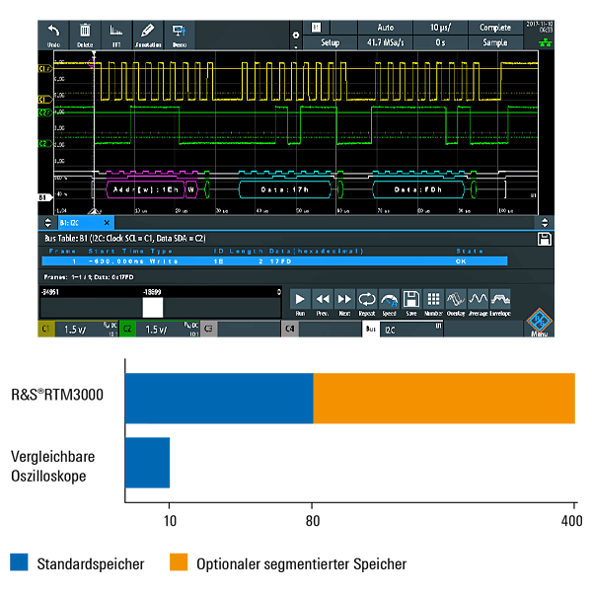Enable channel C4
This screenshot has height=592, width=592.
(290, 329)
